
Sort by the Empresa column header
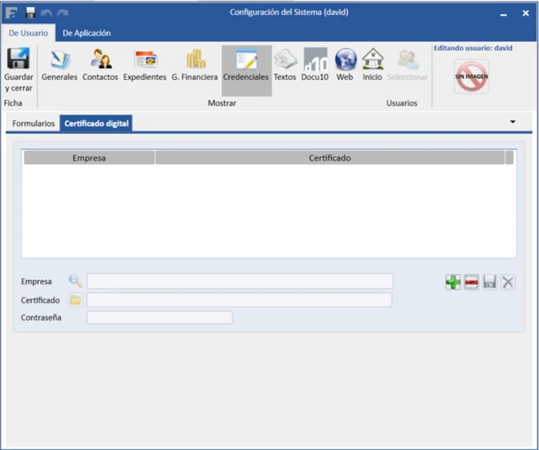[x=88, y=157]
